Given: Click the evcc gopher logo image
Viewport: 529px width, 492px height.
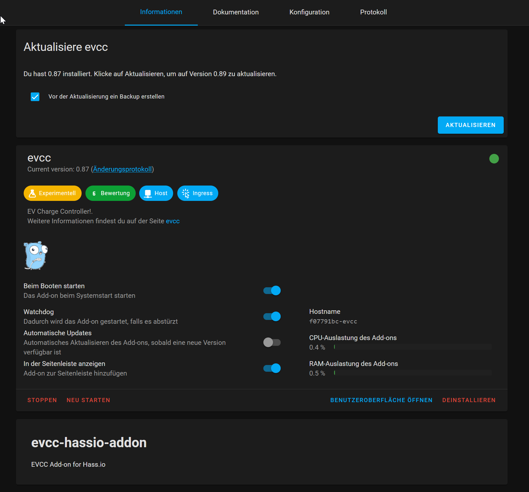Looking at the screenshot, I should click(35, 255).
